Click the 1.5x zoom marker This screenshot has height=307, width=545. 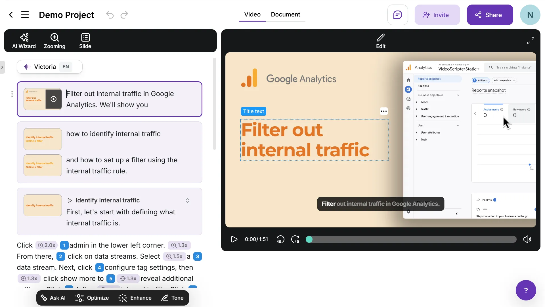(x=175, y=256)
